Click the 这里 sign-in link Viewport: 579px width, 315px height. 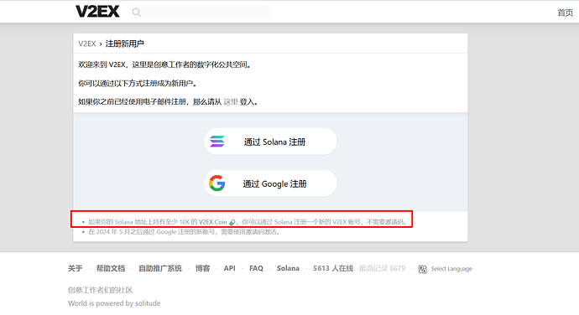pyautogui.click(x=231, y=102)
